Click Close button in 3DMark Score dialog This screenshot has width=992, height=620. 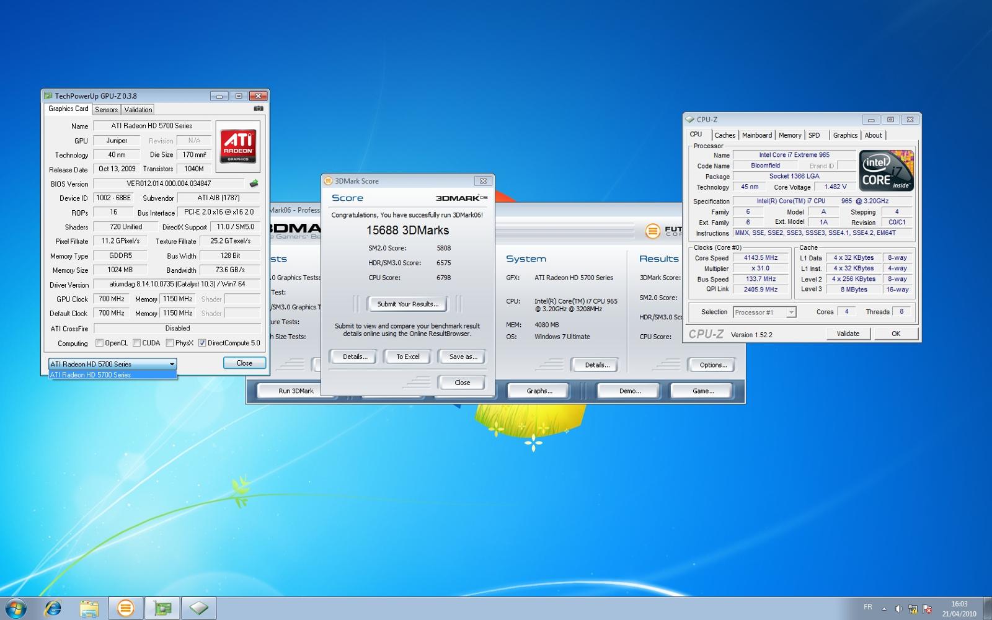463,383
